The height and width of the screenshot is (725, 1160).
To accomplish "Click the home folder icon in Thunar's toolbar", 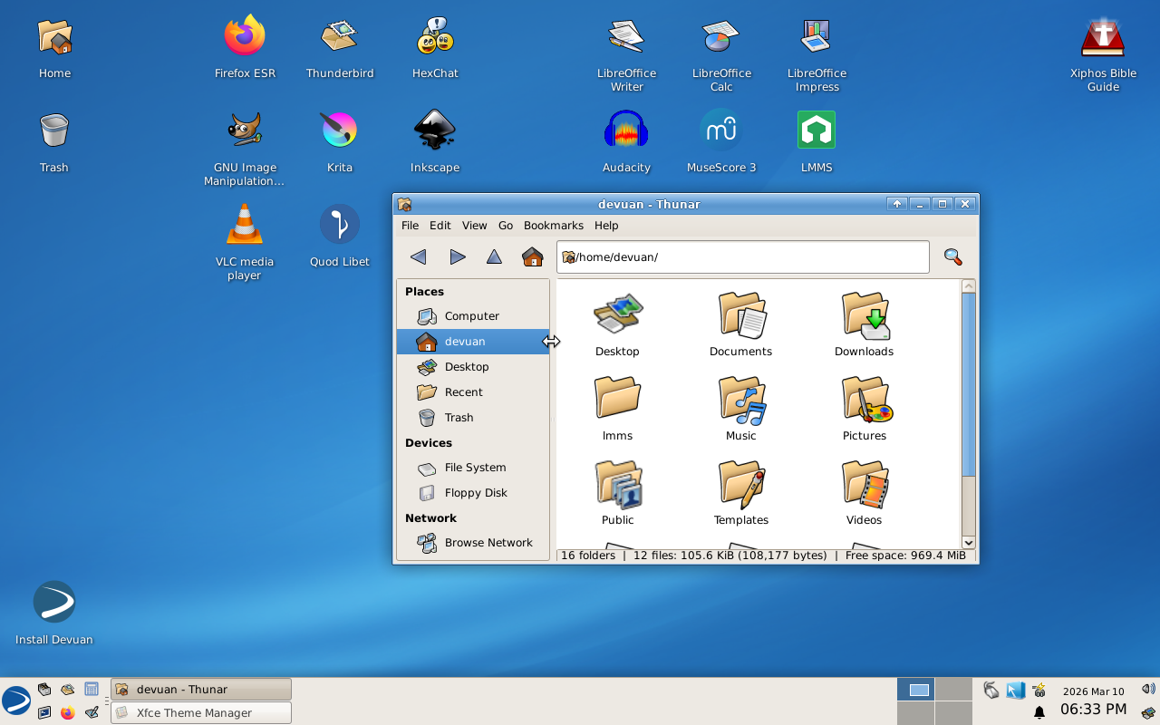I will coord(533,256).
